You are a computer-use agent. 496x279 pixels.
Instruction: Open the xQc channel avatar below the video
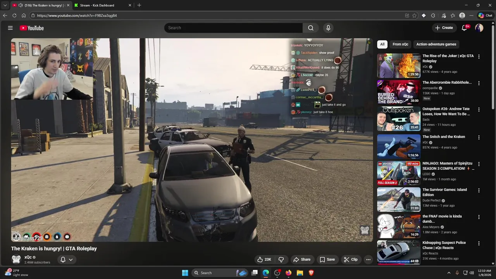16,259
